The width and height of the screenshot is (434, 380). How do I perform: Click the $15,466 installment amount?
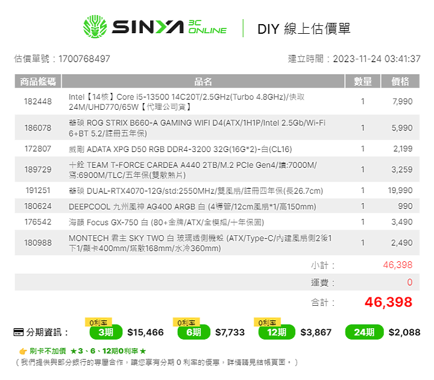[146, 332]
